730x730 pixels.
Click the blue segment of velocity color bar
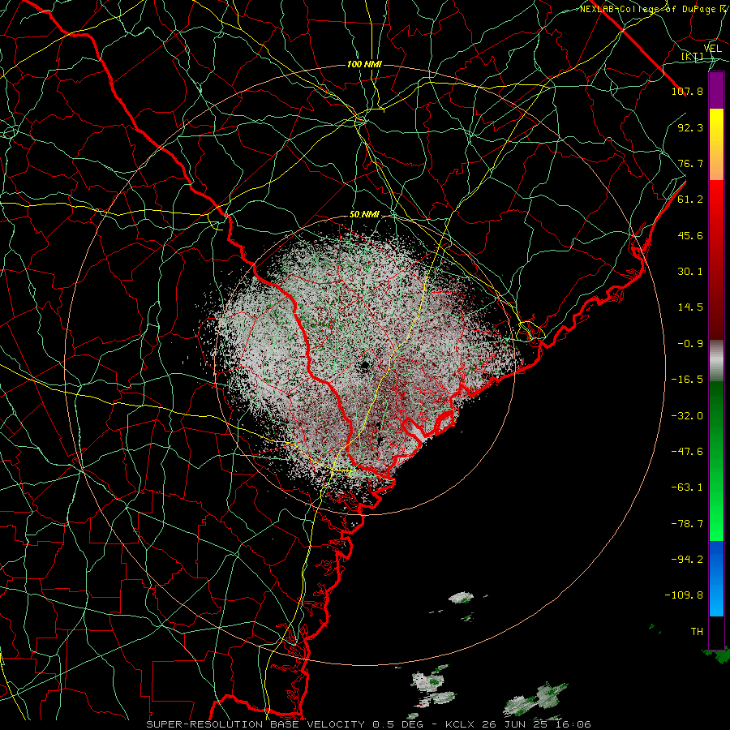point(716,578)
